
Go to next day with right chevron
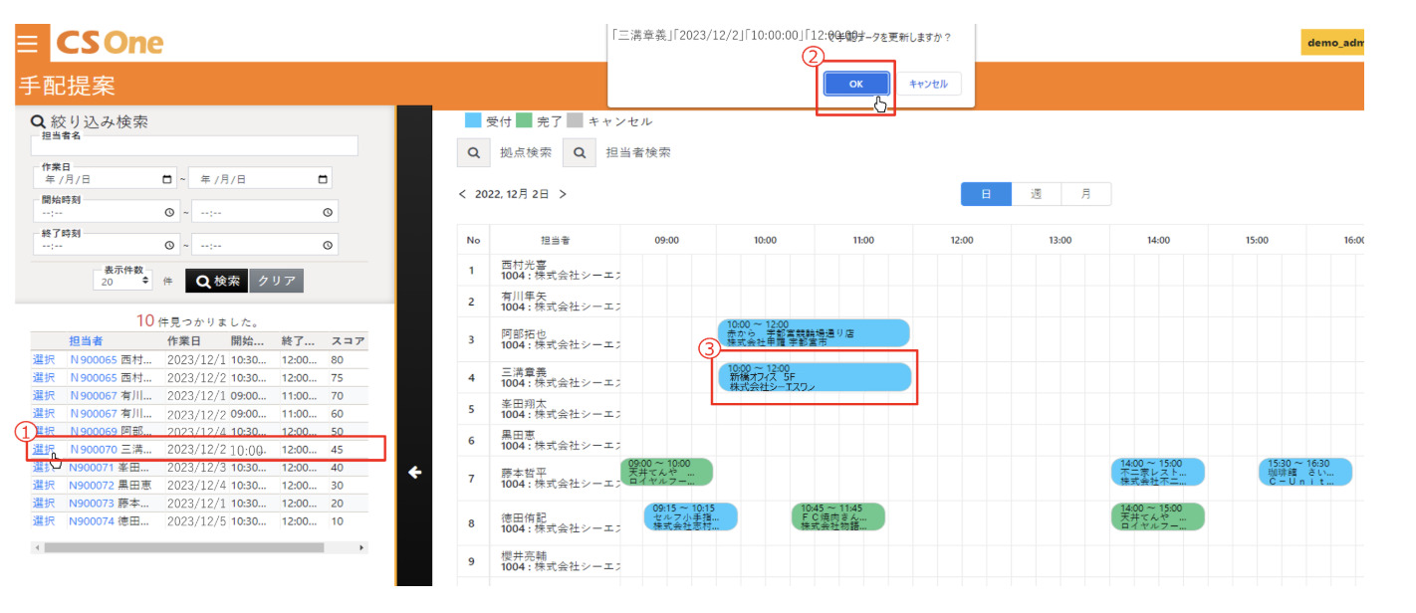click(x=563, y=194)
